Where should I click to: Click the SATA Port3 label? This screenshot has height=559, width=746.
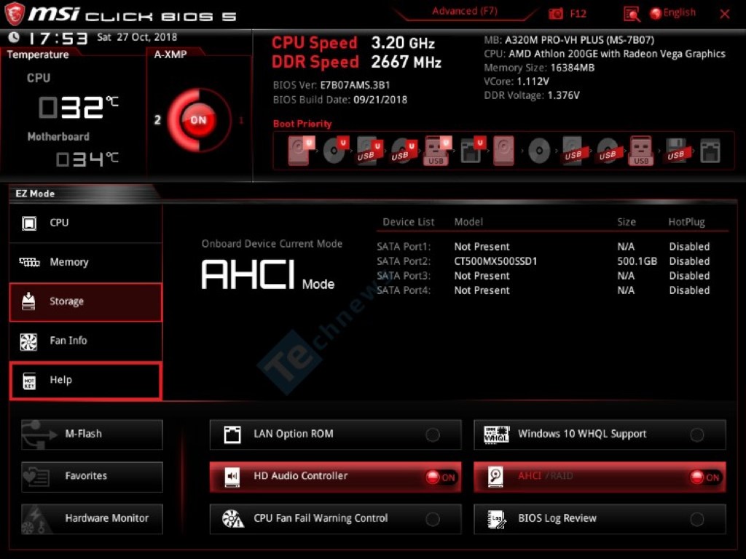coord(404,276)
